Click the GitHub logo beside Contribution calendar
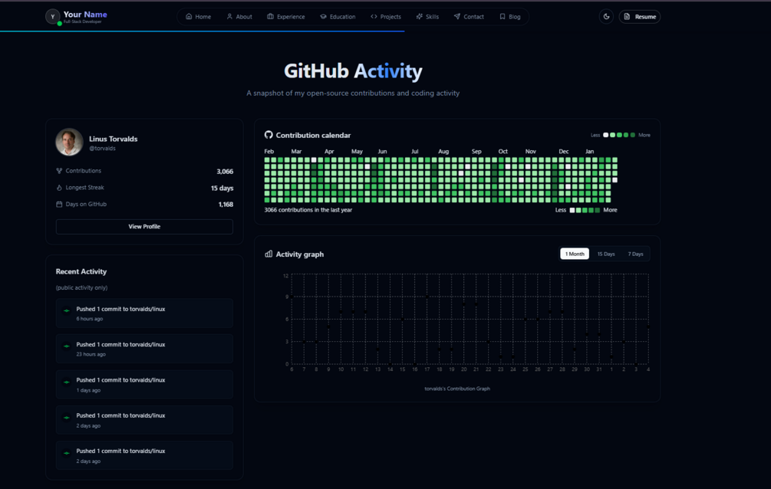The width and height of the screenshot is (771, 489). coord(269,135)
